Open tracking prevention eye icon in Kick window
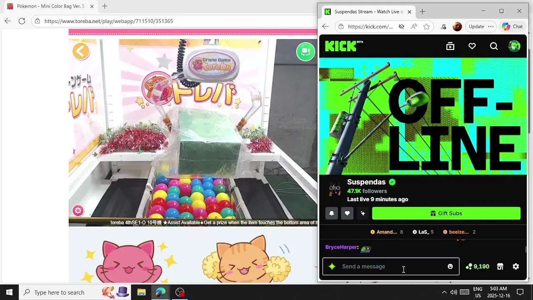Image resolution: width=533 pixels, height=300 pixels. click(x=401, y=27)
